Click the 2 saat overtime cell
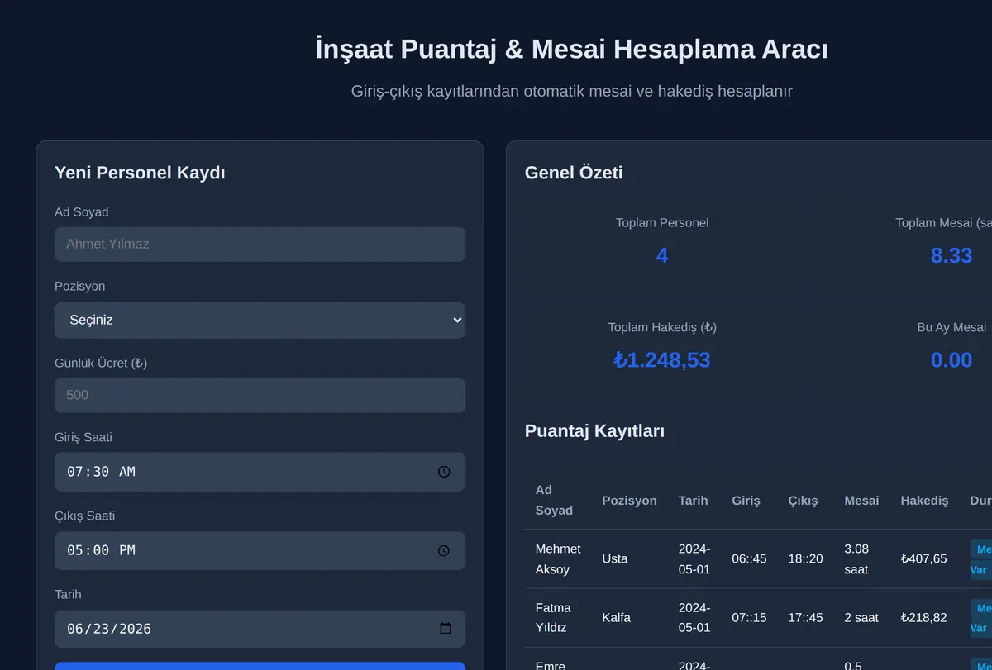The width and height of the screenshot is (992, 670). (x=861, y=618)
